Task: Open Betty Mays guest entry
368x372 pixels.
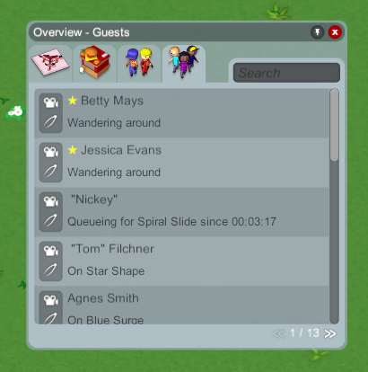Action: (x=181, y=113)
